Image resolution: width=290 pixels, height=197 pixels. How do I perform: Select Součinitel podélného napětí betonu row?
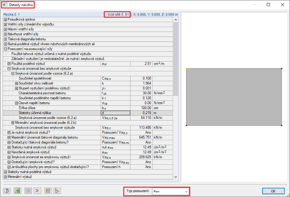[x=88, y=98]
